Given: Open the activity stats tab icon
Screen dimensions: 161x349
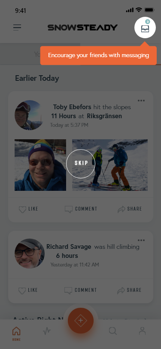Looking at the screenshot, I should pyautogui.click(x=47, y=331).
